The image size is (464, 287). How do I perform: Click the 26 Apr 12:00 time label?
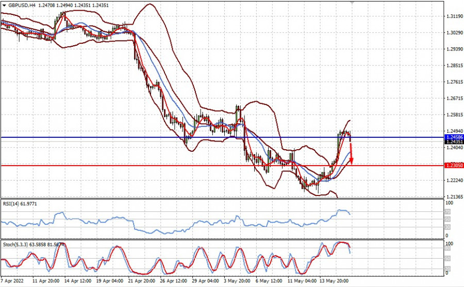(x=173, y=281)
